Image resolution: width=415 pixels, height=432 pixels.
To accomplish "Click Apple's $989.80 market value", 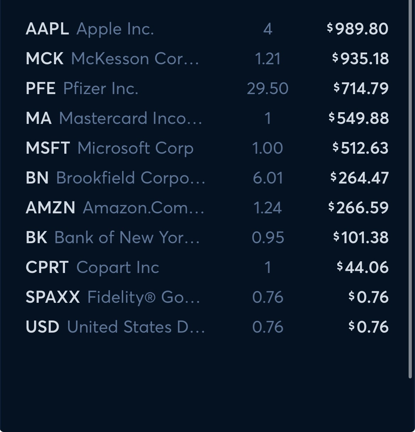I will 357,29.
